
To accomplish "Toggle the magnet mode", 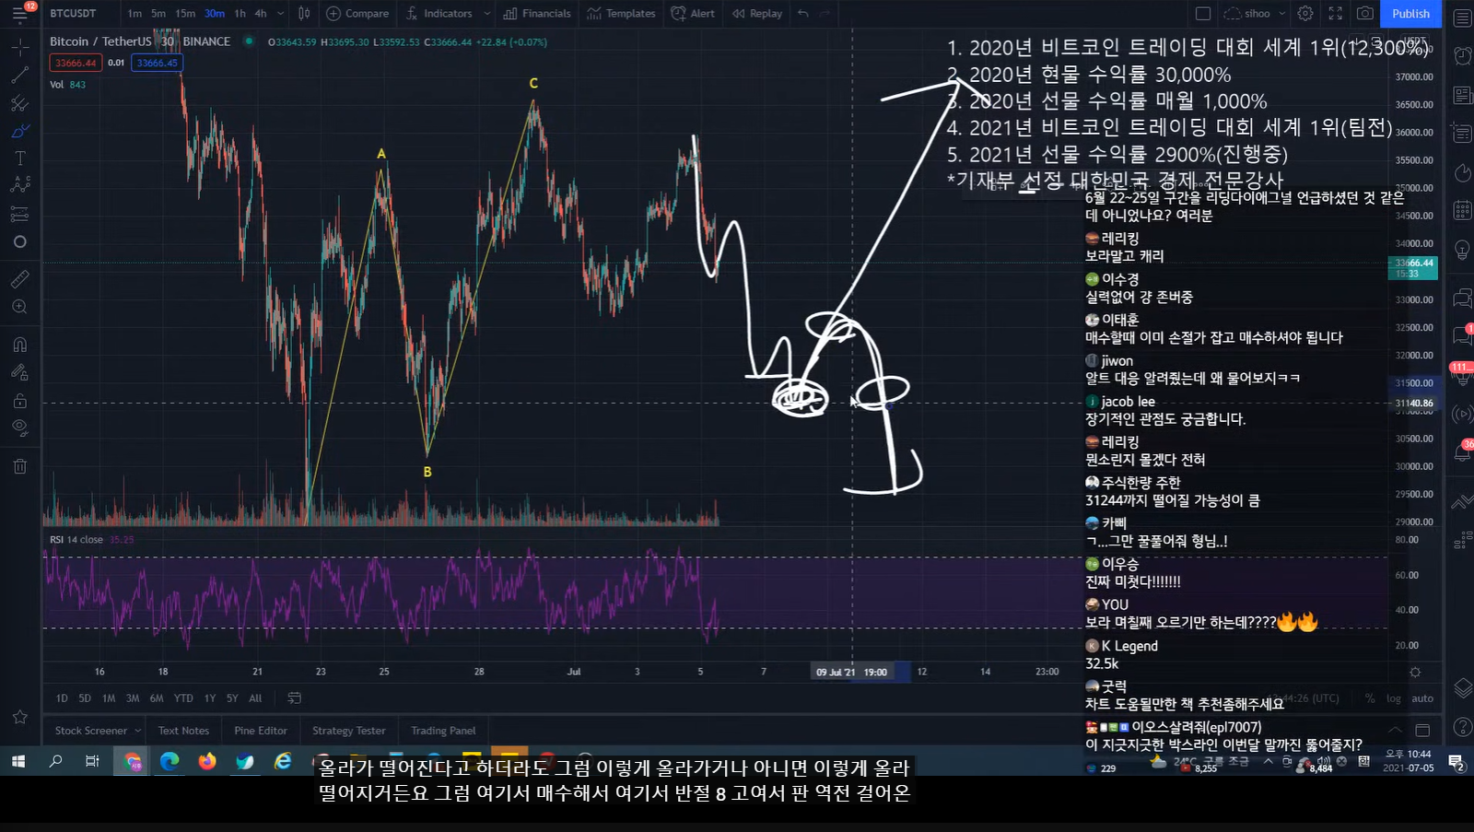I will click(19, 345).
